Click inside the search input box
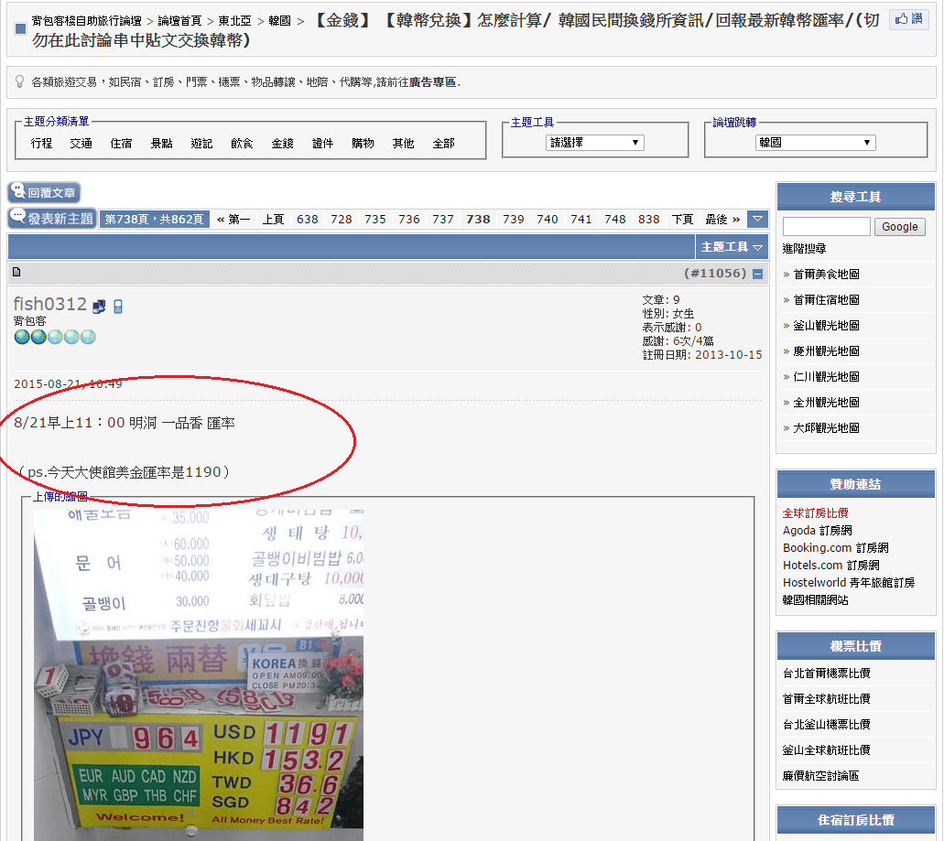This screenshot has width=944, height=841. (x=826, y=226)
